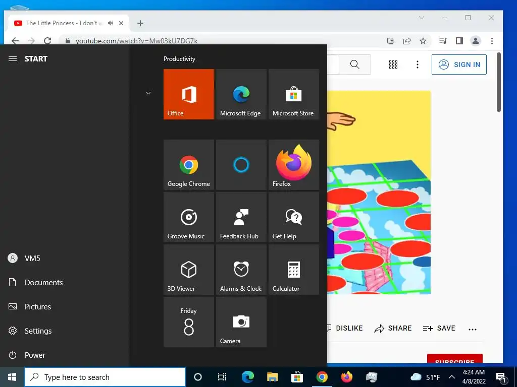Click DISLIKE under the video
This screenshot has width=517, height=387.
pos(345,328)
